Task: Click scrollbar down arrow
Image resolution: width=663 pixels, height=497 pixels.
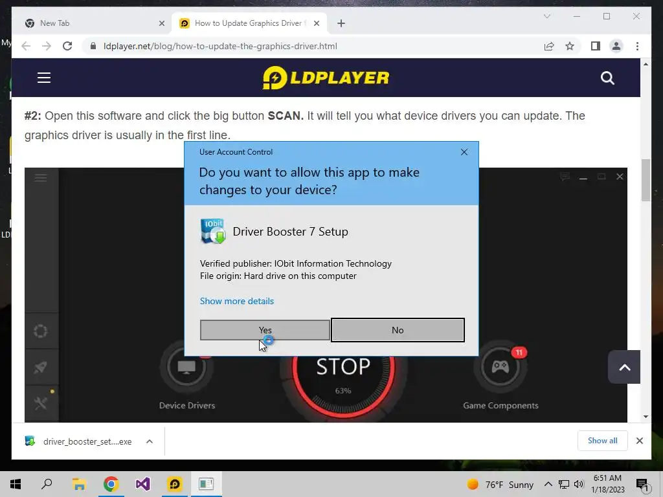Action: pos(646,417)
